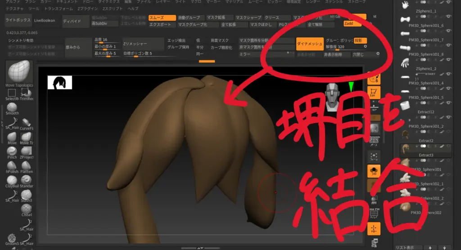Viewport: 461px width, 250px height.
Task: Toggle the Zadd mode button
Action: point(352,23)
